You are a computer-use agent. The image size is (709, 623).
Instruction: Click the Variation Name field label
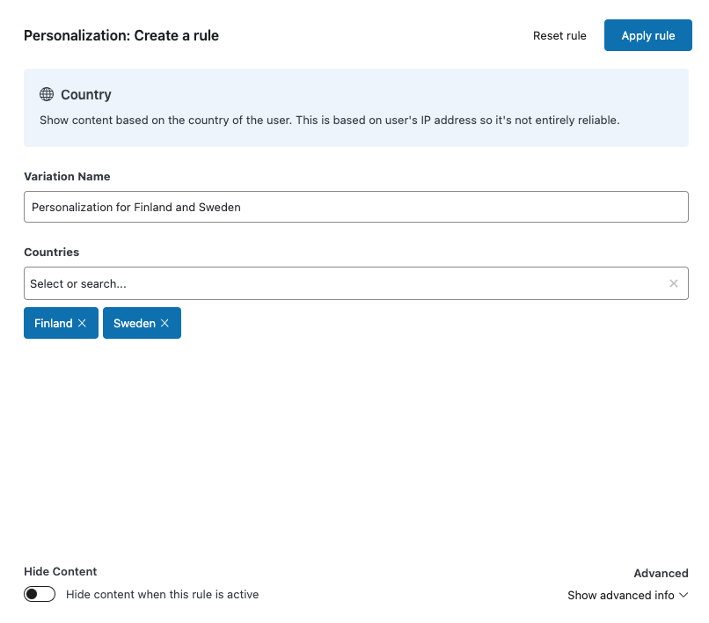[67, 176]
